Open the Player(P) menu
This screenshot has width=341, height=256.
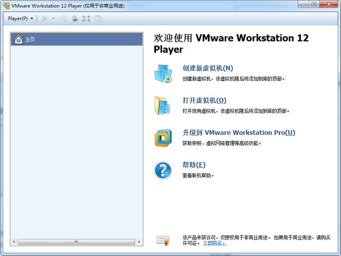pos(20,19)
